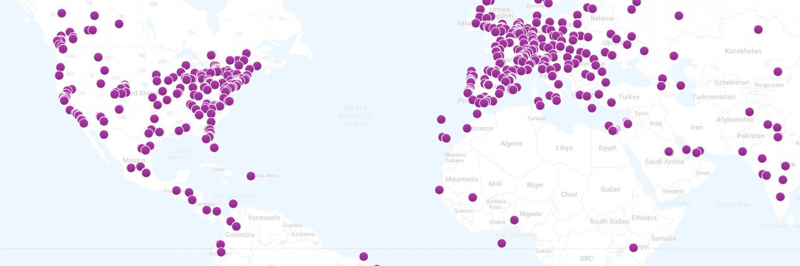Select the Ethiopia country label
Screen dimensions: 800x266
point(644,218)
